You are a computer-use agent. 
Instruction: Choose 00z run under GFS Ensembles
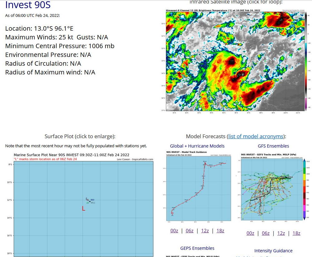click(x=250, y=233)
